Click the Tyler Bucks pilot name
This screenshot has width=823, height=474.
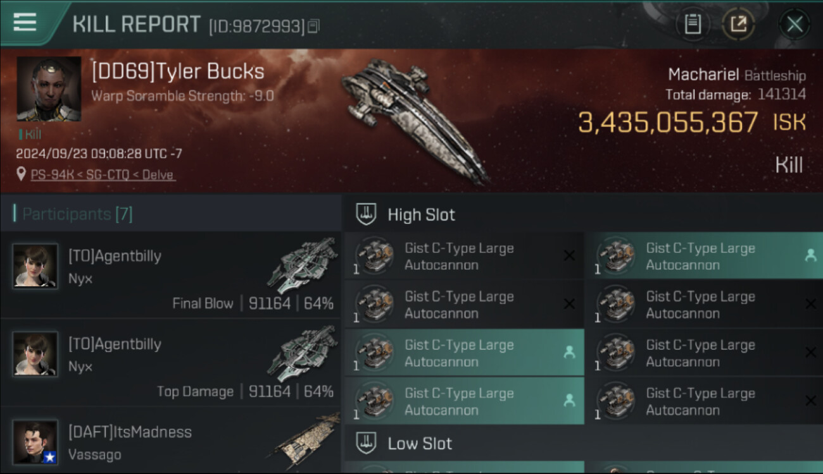click(x=178, y=71)
